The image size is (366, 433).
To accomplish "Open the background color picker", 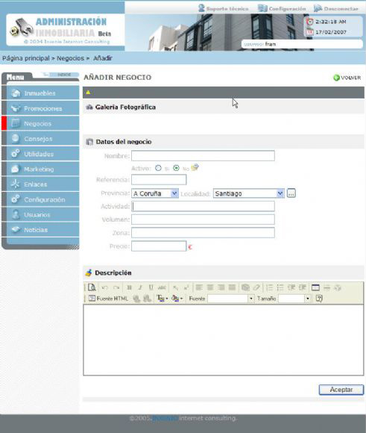I will point(177,299).
